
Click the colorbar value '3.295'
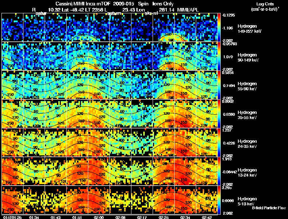click(x=227, y=188)
